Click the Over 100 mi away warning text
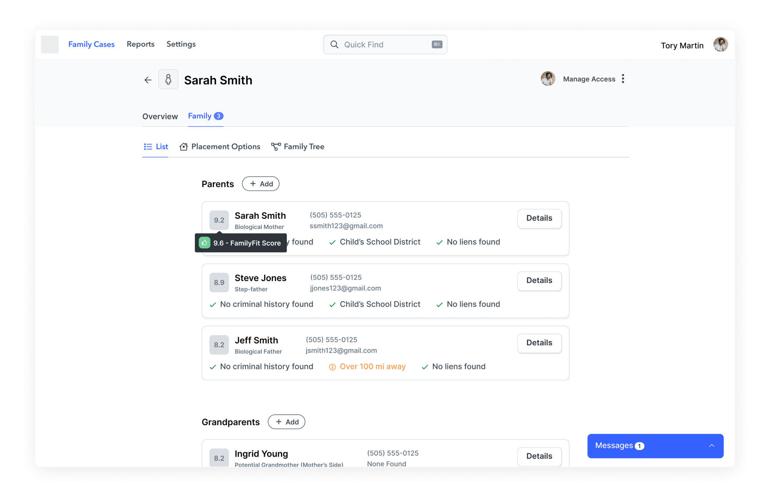The image size is (770, 499). pyautogui.click(x=373, y=367)
